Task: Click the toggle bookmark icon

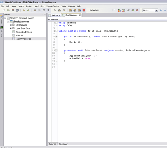Action: click(x=71, y=10)
